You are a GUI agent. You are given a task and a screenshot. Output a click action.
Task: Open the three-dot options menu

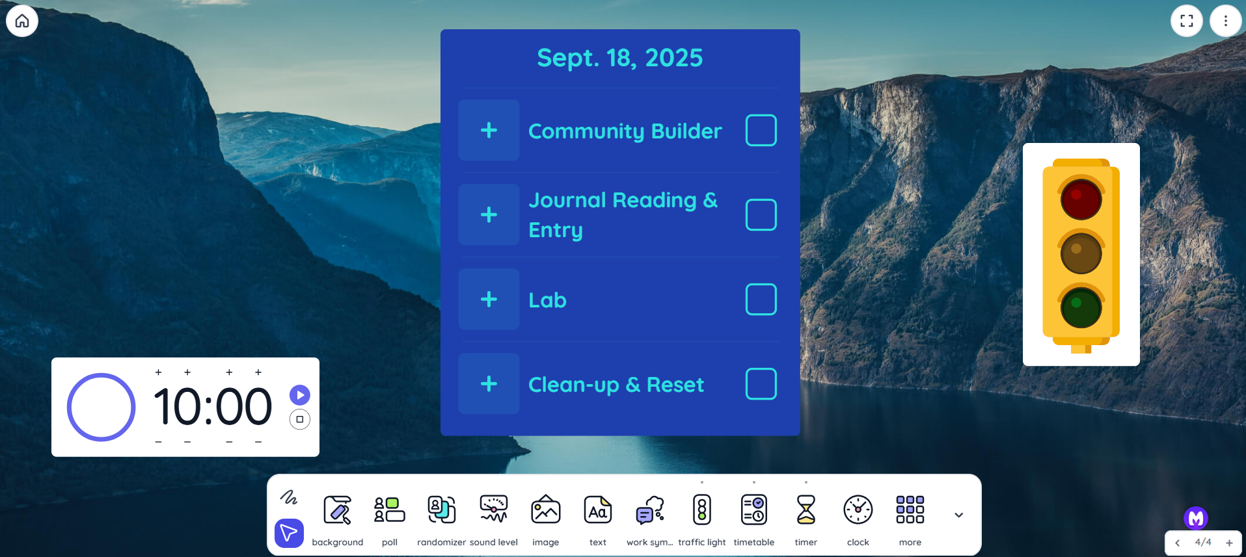pyautogui.click(x=1226, y=21)
